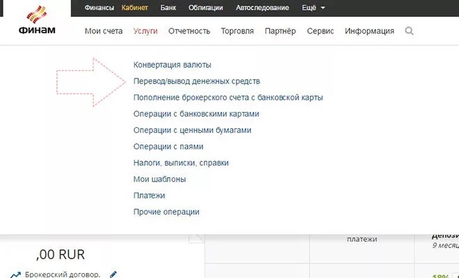The height and width of the screenshot is (278, 459).
Task: Select the Кабинет top menu item
Action: 135,8
